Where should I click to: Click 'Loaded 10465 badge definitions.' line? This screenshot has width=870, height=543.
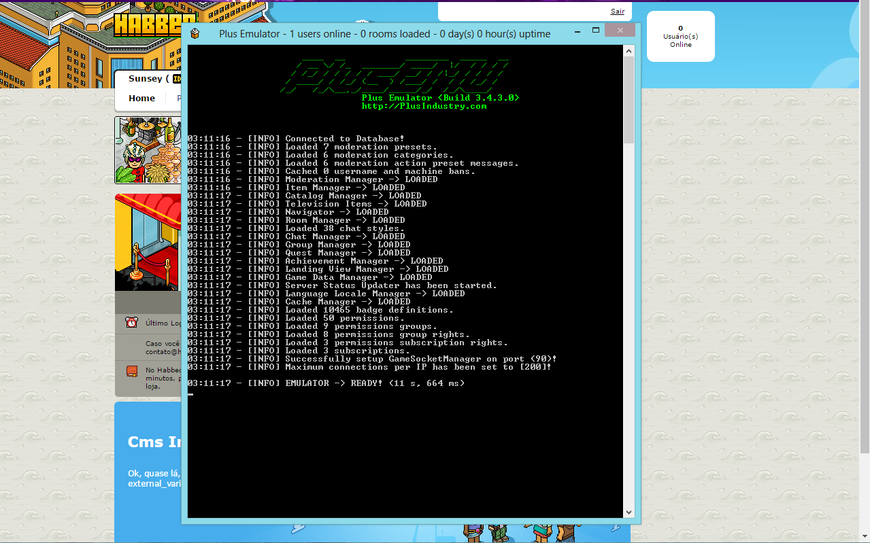320,310
